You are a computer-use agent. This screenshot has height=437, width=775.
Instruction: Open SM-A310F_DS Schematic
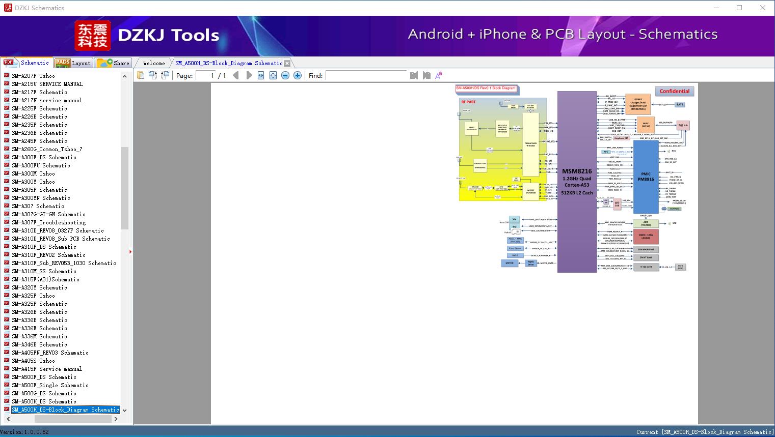(44, 247)
